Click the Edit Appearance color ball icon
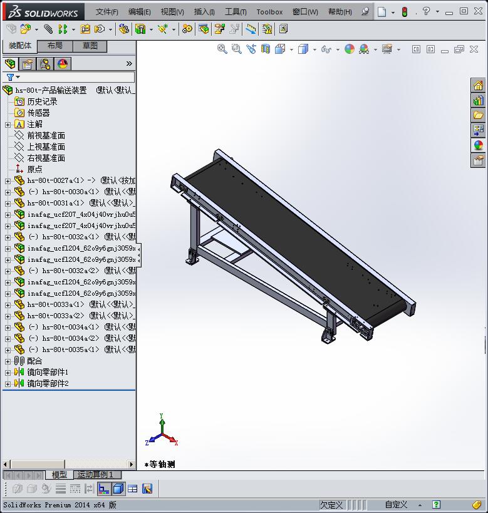This screenshot has height=513, width=488. pyautogui.click(x=350, y=49)
